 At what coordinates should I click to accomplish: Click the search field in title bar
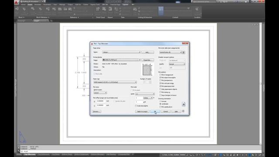click(x=204, y=1)
